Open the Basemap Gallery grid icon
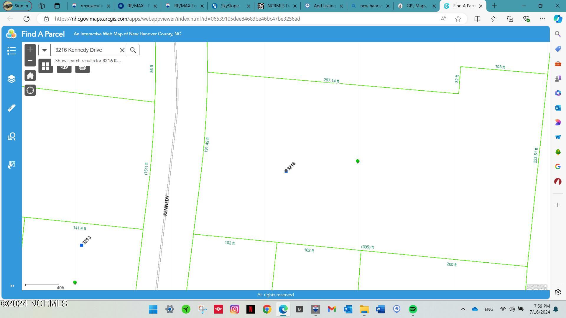 [45, 66]
